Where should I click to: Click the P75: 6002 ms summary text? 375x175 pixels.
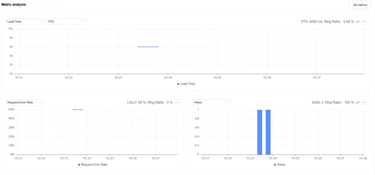[x=312, y=22]
